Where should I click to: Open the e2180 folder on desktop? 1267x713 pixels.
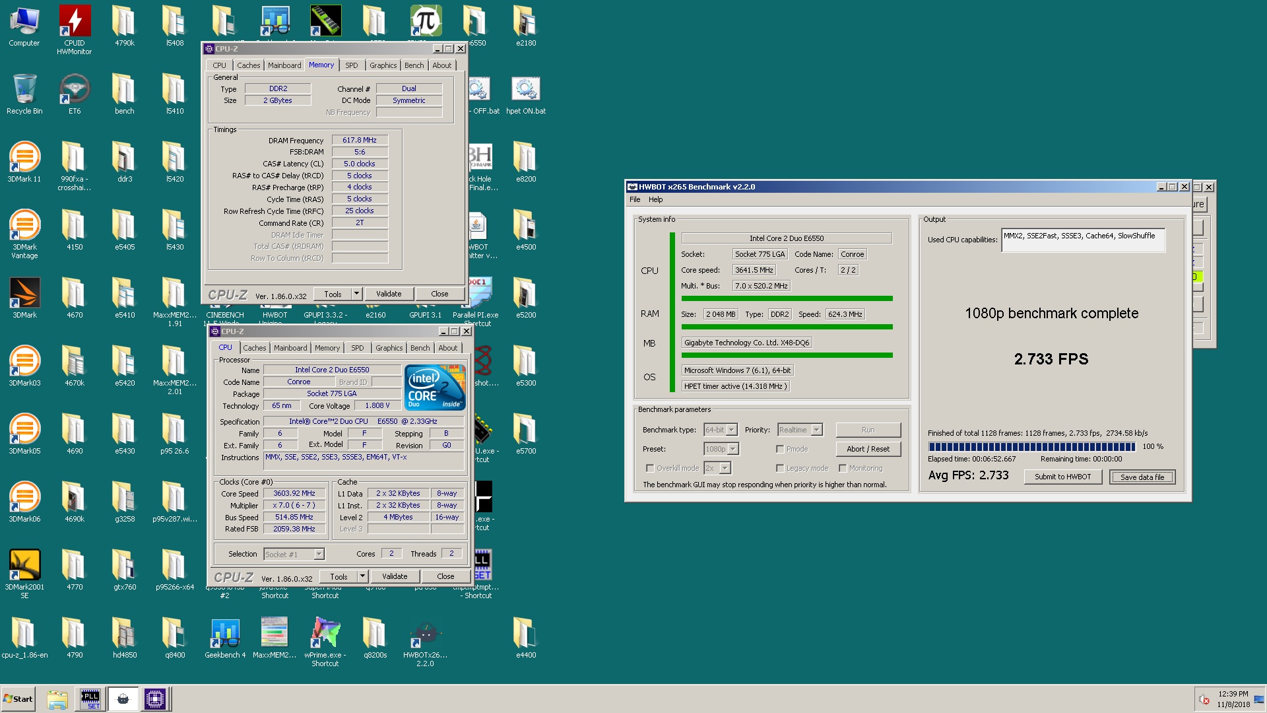tap(526, 26)
